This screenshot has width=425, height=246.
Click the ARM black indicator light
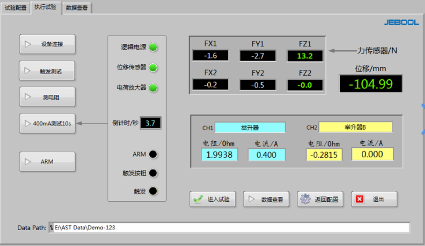[153, 154]
